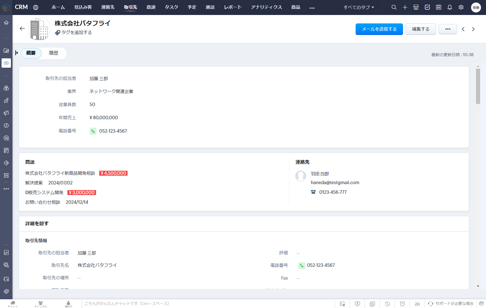Open the globe icon next to CRM
The height and width of the screenshot is (308, 486).
point(36,7)
